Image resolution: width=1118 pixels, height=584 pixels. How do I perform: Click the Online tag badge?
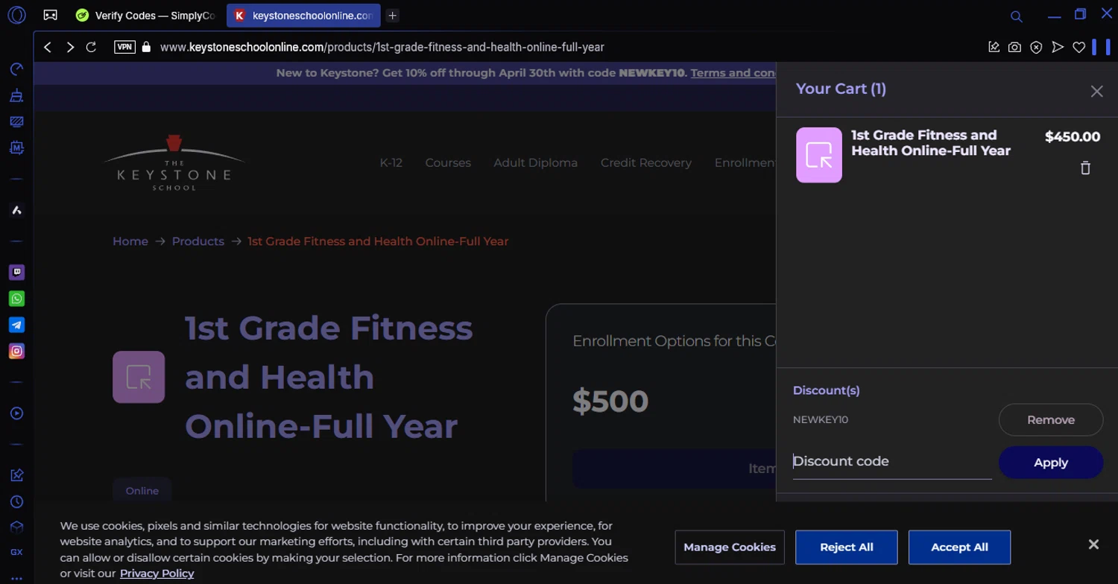point(142,491)
